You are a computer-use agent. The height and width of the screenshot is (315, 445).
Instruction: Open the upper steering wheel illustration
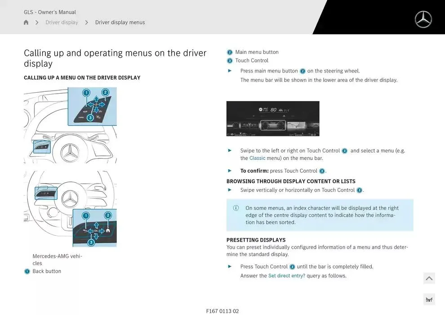tap(71, 125)
